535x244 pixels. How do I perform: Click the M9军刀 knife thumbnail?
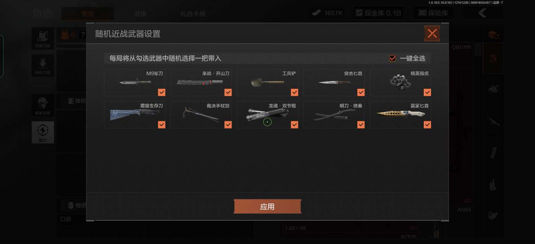pos(130,82)
